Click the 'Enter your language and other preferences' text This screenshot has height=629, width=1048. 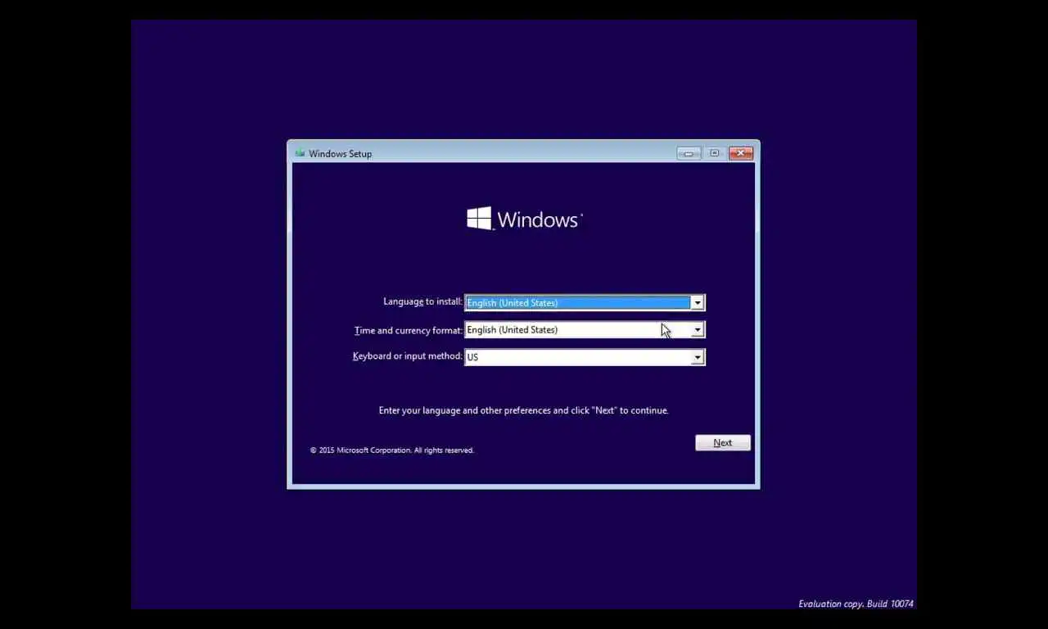point(523,410)
